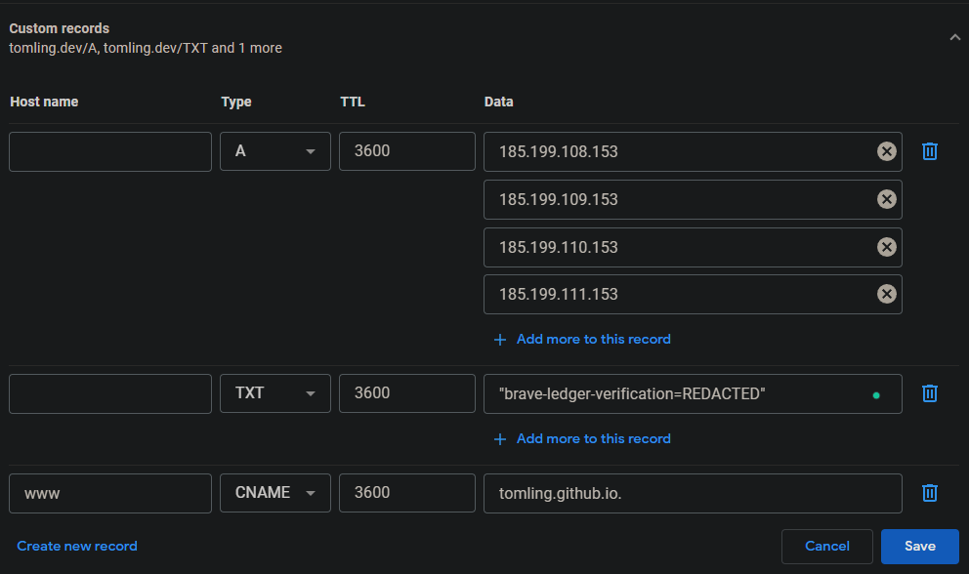The height and width of the screenshot is (574, 969).
Task: Delete the A record with trash icon
Action: point(930,151)
